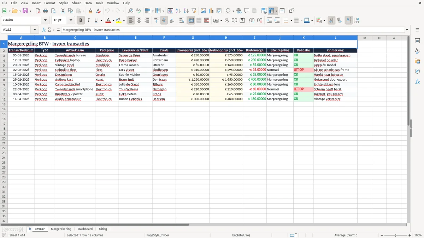Run the spelling check

point(139,11)
